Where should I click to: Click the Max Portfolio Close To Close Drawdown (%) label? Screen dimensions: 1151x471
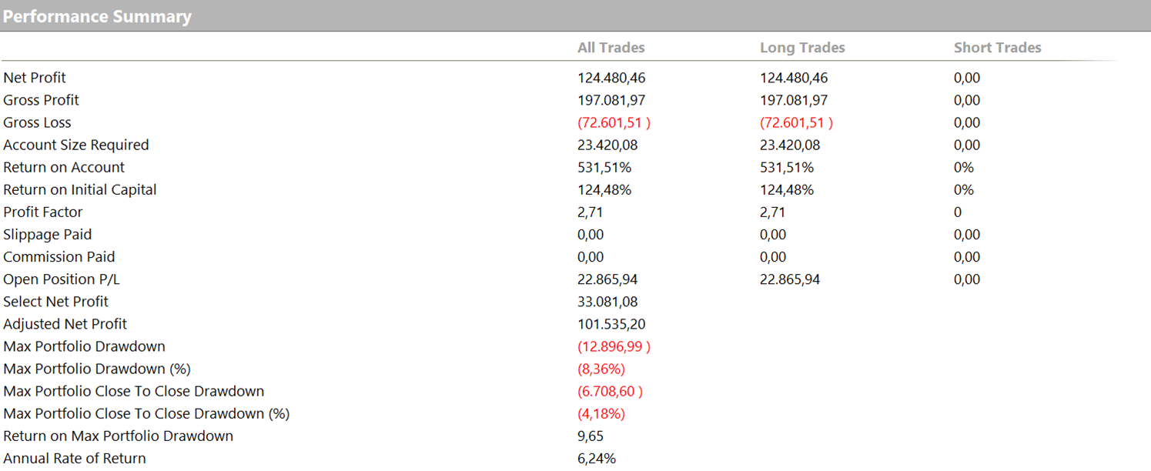[146, 413]
